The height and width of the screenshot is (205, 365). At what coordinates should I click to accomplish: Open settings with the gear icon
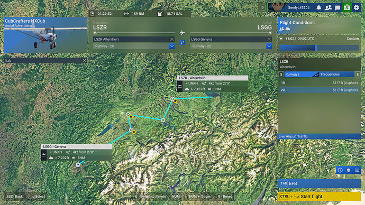pyautogui.click(x=357, y=8)
